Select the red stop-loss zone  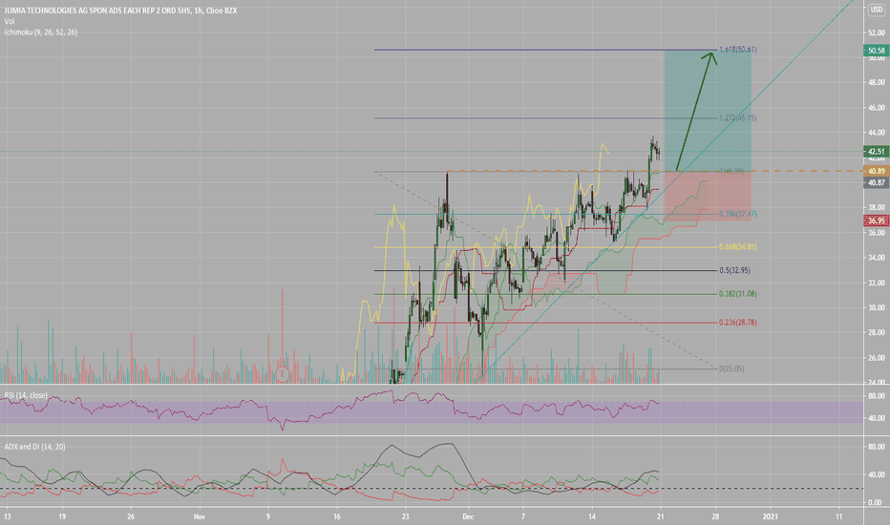coord(708,196)
